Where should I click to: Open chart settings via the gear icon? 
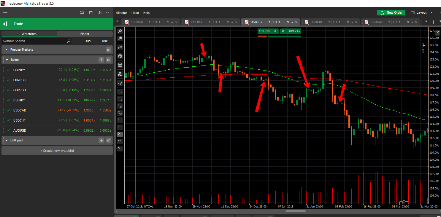point(120,83)
